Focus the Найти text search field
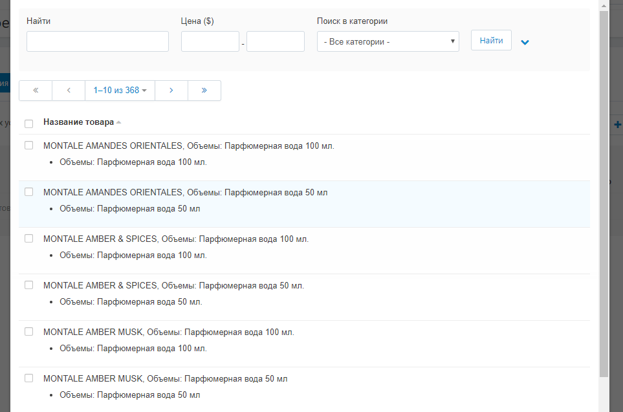 tap(98, 41)
